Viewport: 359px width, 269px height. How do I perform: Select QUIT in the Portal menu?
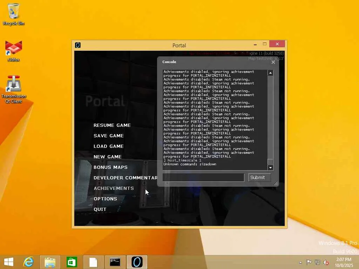[x=100, y=209]
